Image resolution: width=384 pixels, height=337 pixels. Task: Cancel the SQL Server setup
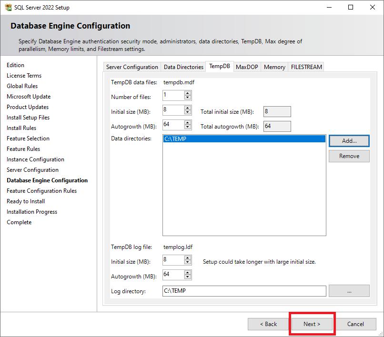355,324
